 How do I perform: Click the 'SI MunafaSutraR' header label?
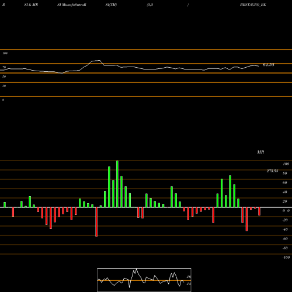[x=72, y=5]
